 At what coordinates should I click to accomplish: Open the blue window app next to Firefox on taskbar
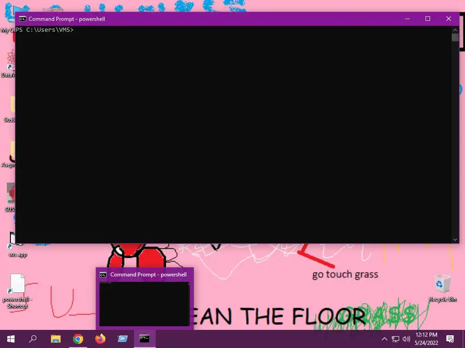(x=122, y=339)
